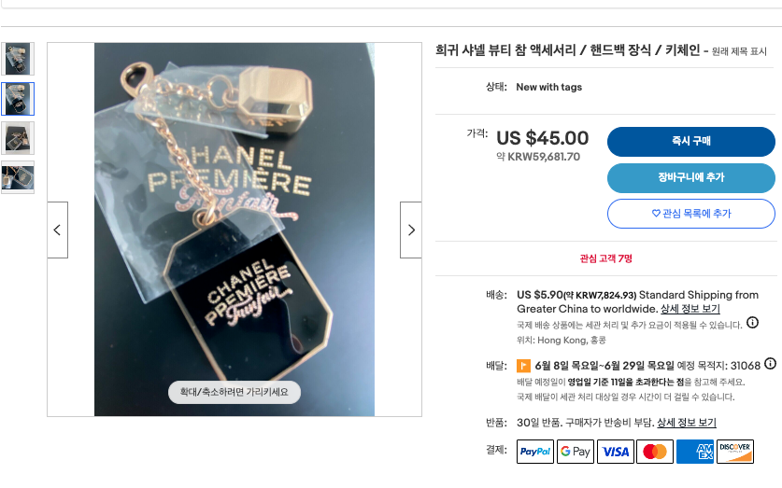Click the VISA card icon
Image resolution: width=782 pixels, height=488 pixels.
(616, 452)
